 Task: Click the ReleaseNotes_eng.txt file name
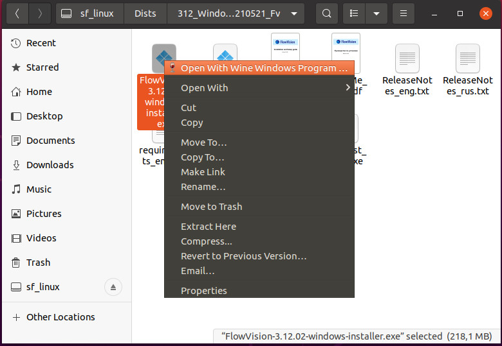tap(407, 85)
